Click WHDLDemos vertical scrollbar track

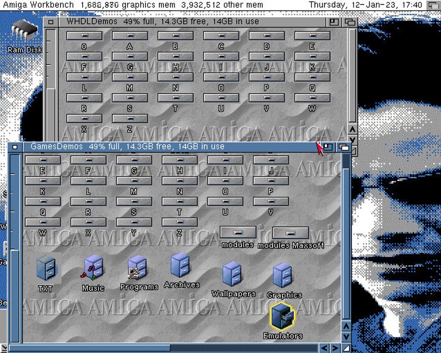352,75
